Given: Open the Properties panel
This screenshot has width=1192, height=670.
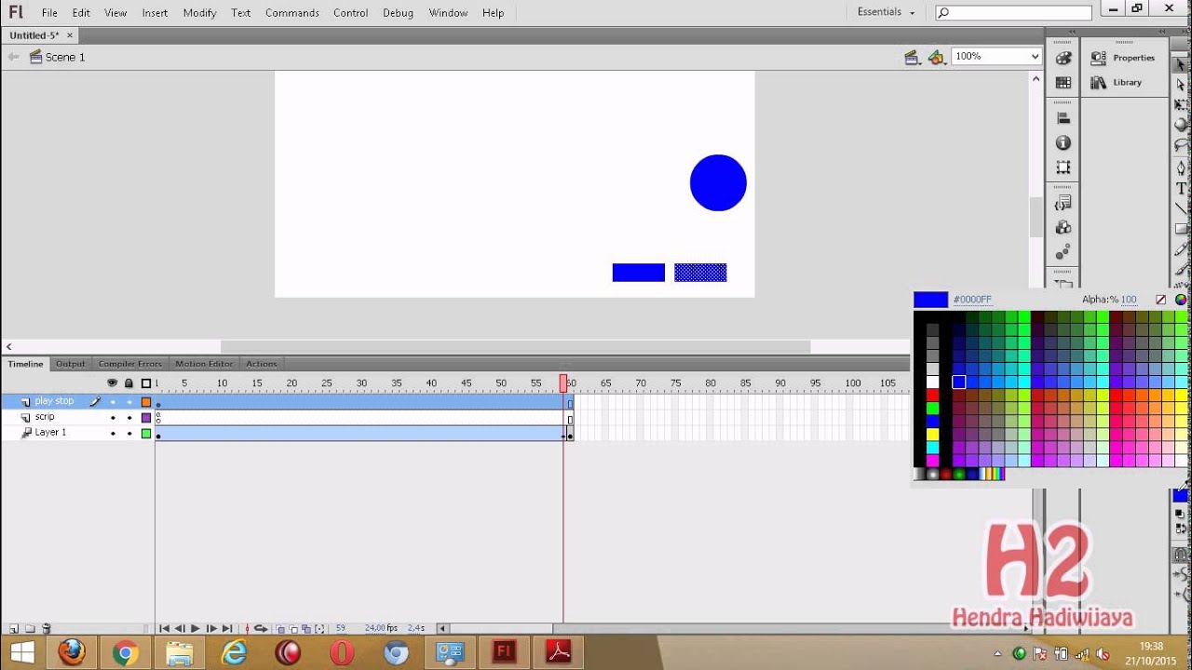Looking at the screenshot, I should tap(1124, 58).
